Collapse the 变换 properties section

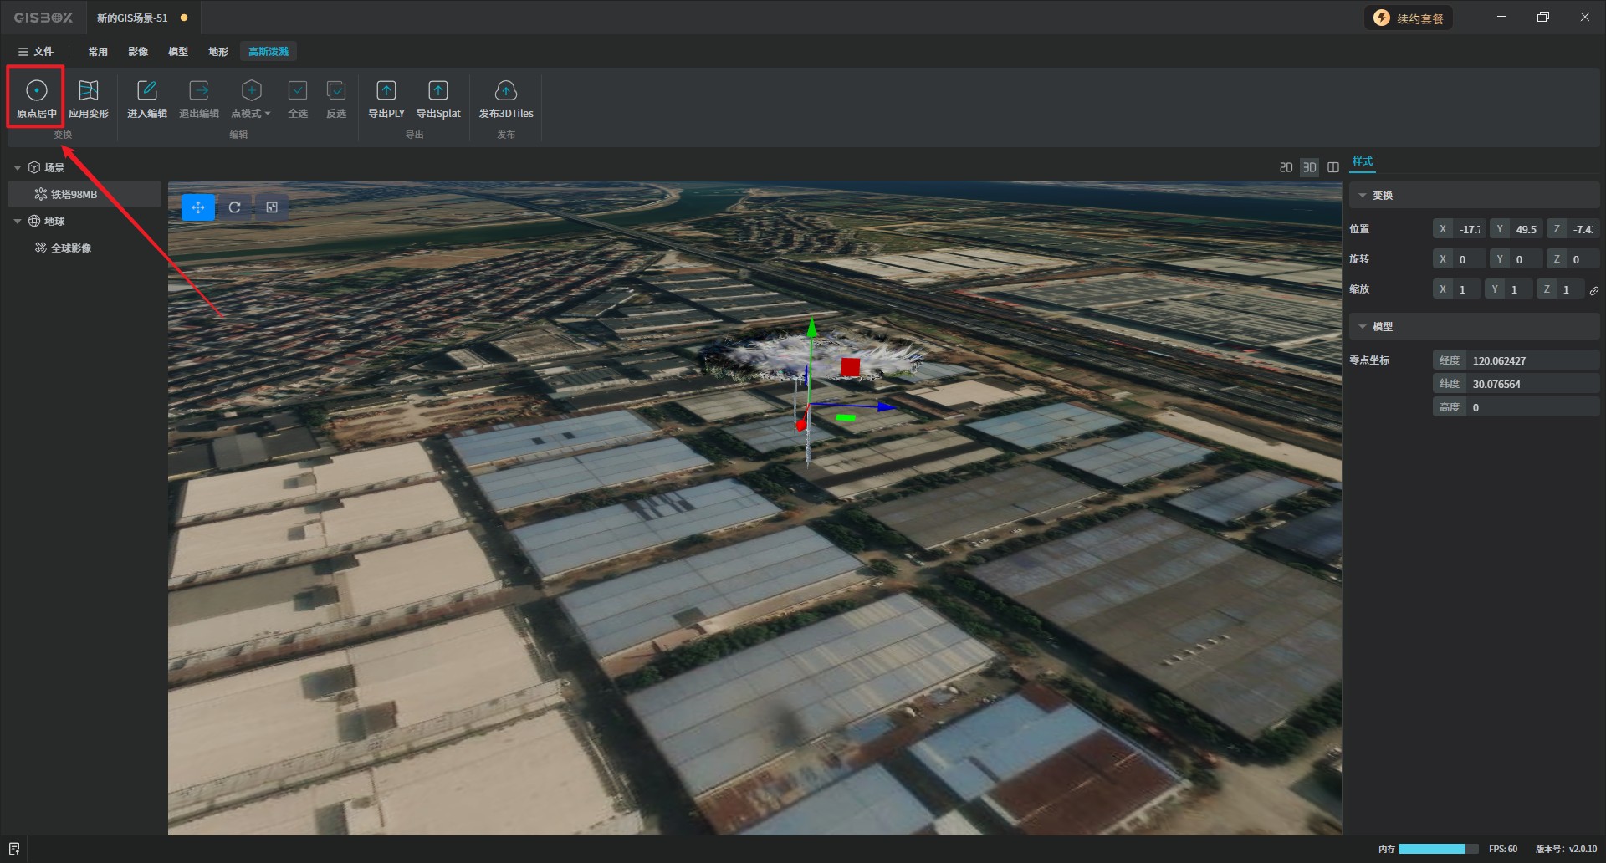coord(1363,196)
